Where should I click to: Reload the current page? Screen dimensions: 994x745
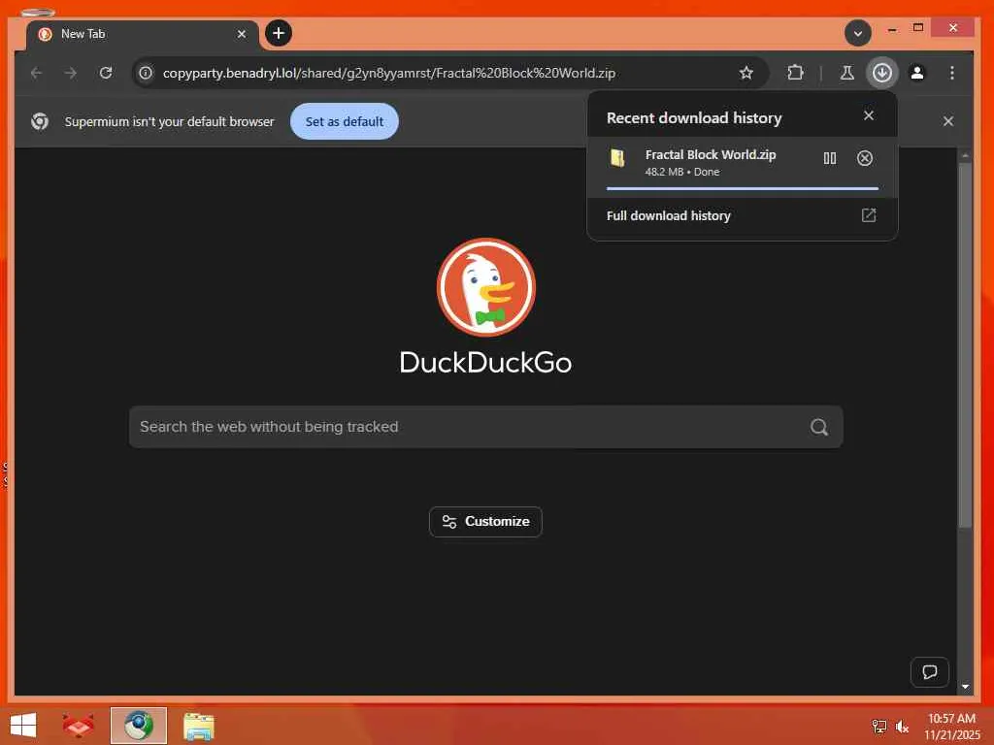106,73
